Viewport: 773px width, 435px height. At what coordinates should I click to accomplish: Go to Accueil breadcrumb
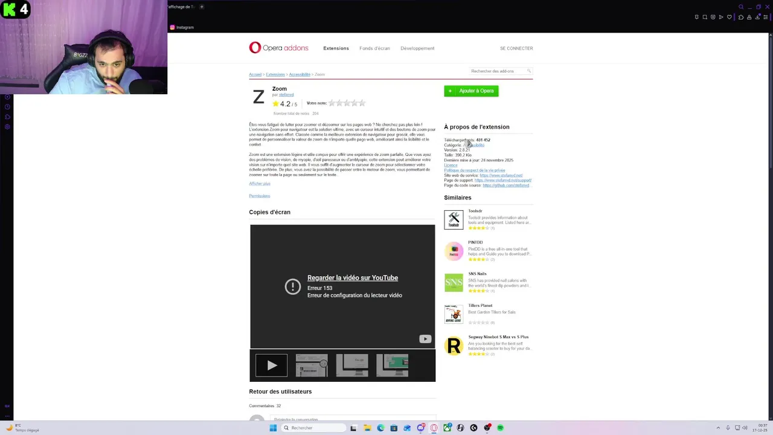pos(255,74)
